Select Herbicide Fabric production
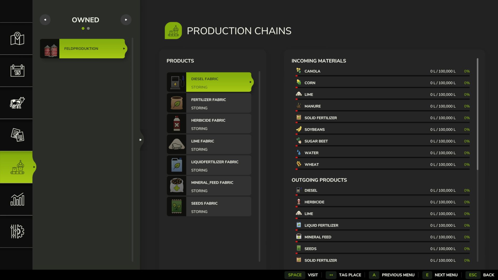The height and width of the screenshot is (280, 498). 209,124
